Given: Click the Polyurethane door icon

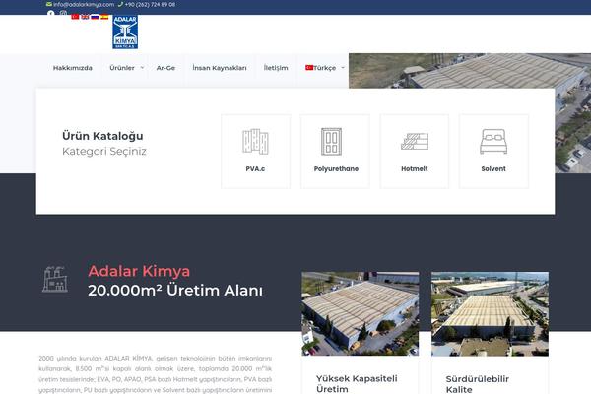Looking at the screenshot, I should 331,142.
